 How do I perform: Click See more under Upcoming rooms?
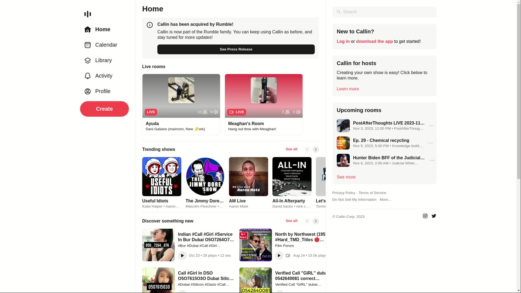pyautogui.click(x=346, y=177)
